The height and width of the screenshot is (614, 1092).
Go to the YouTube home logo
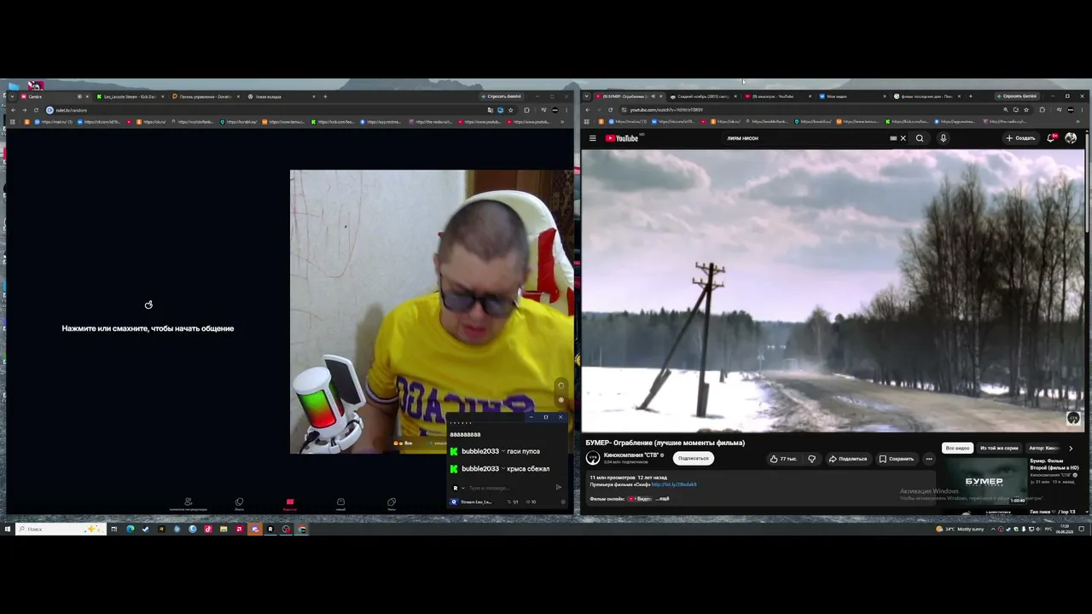[x=622, y=138]
